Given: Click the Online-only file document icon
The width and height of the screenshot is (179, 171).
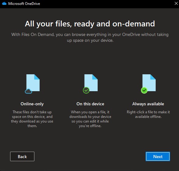Looking at the screenshot, I should click(x=33, y=83).
